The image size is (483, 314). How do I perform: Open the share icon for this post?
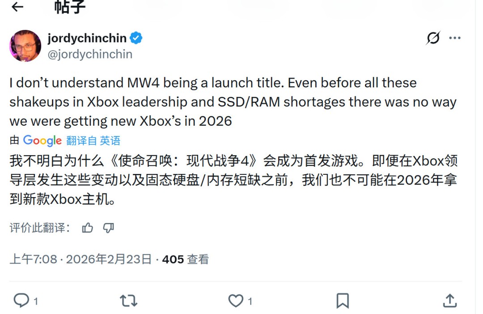pos(449,301)
